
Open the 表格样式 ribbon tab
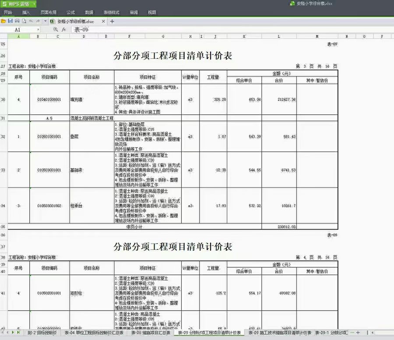pyautogui.click(x=111, y=12)
